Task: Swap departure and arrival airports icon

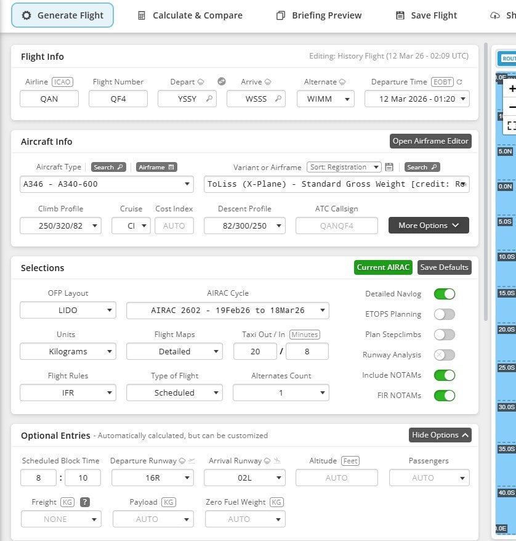Action: coord(222,81)
